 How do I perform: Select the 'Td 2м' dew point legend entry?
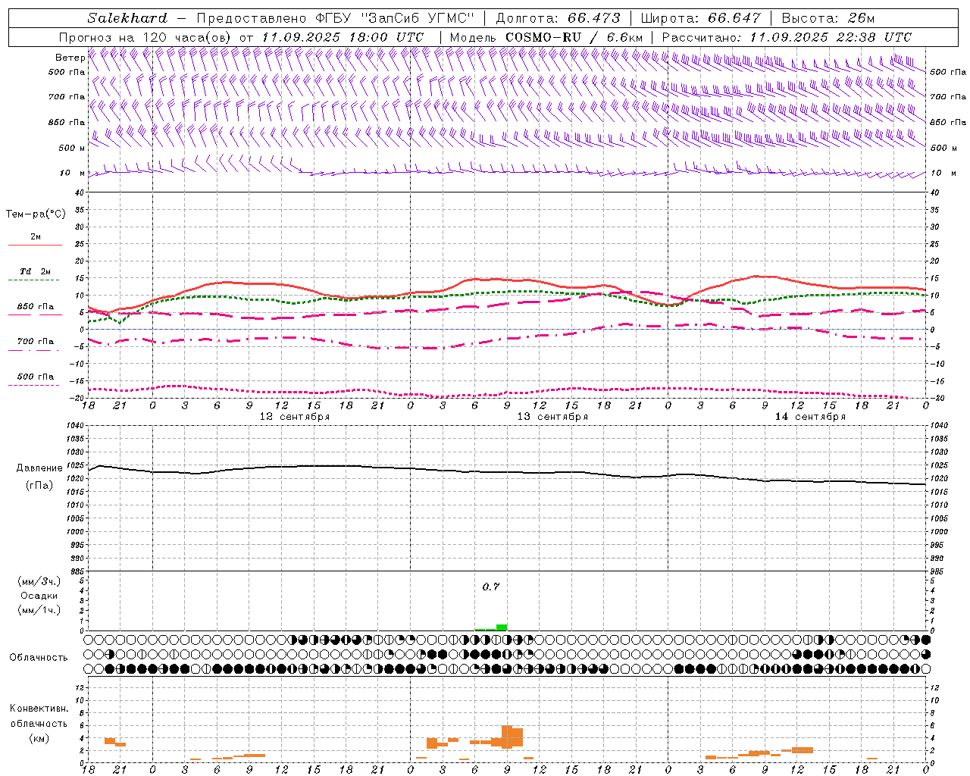click(35, 271)
